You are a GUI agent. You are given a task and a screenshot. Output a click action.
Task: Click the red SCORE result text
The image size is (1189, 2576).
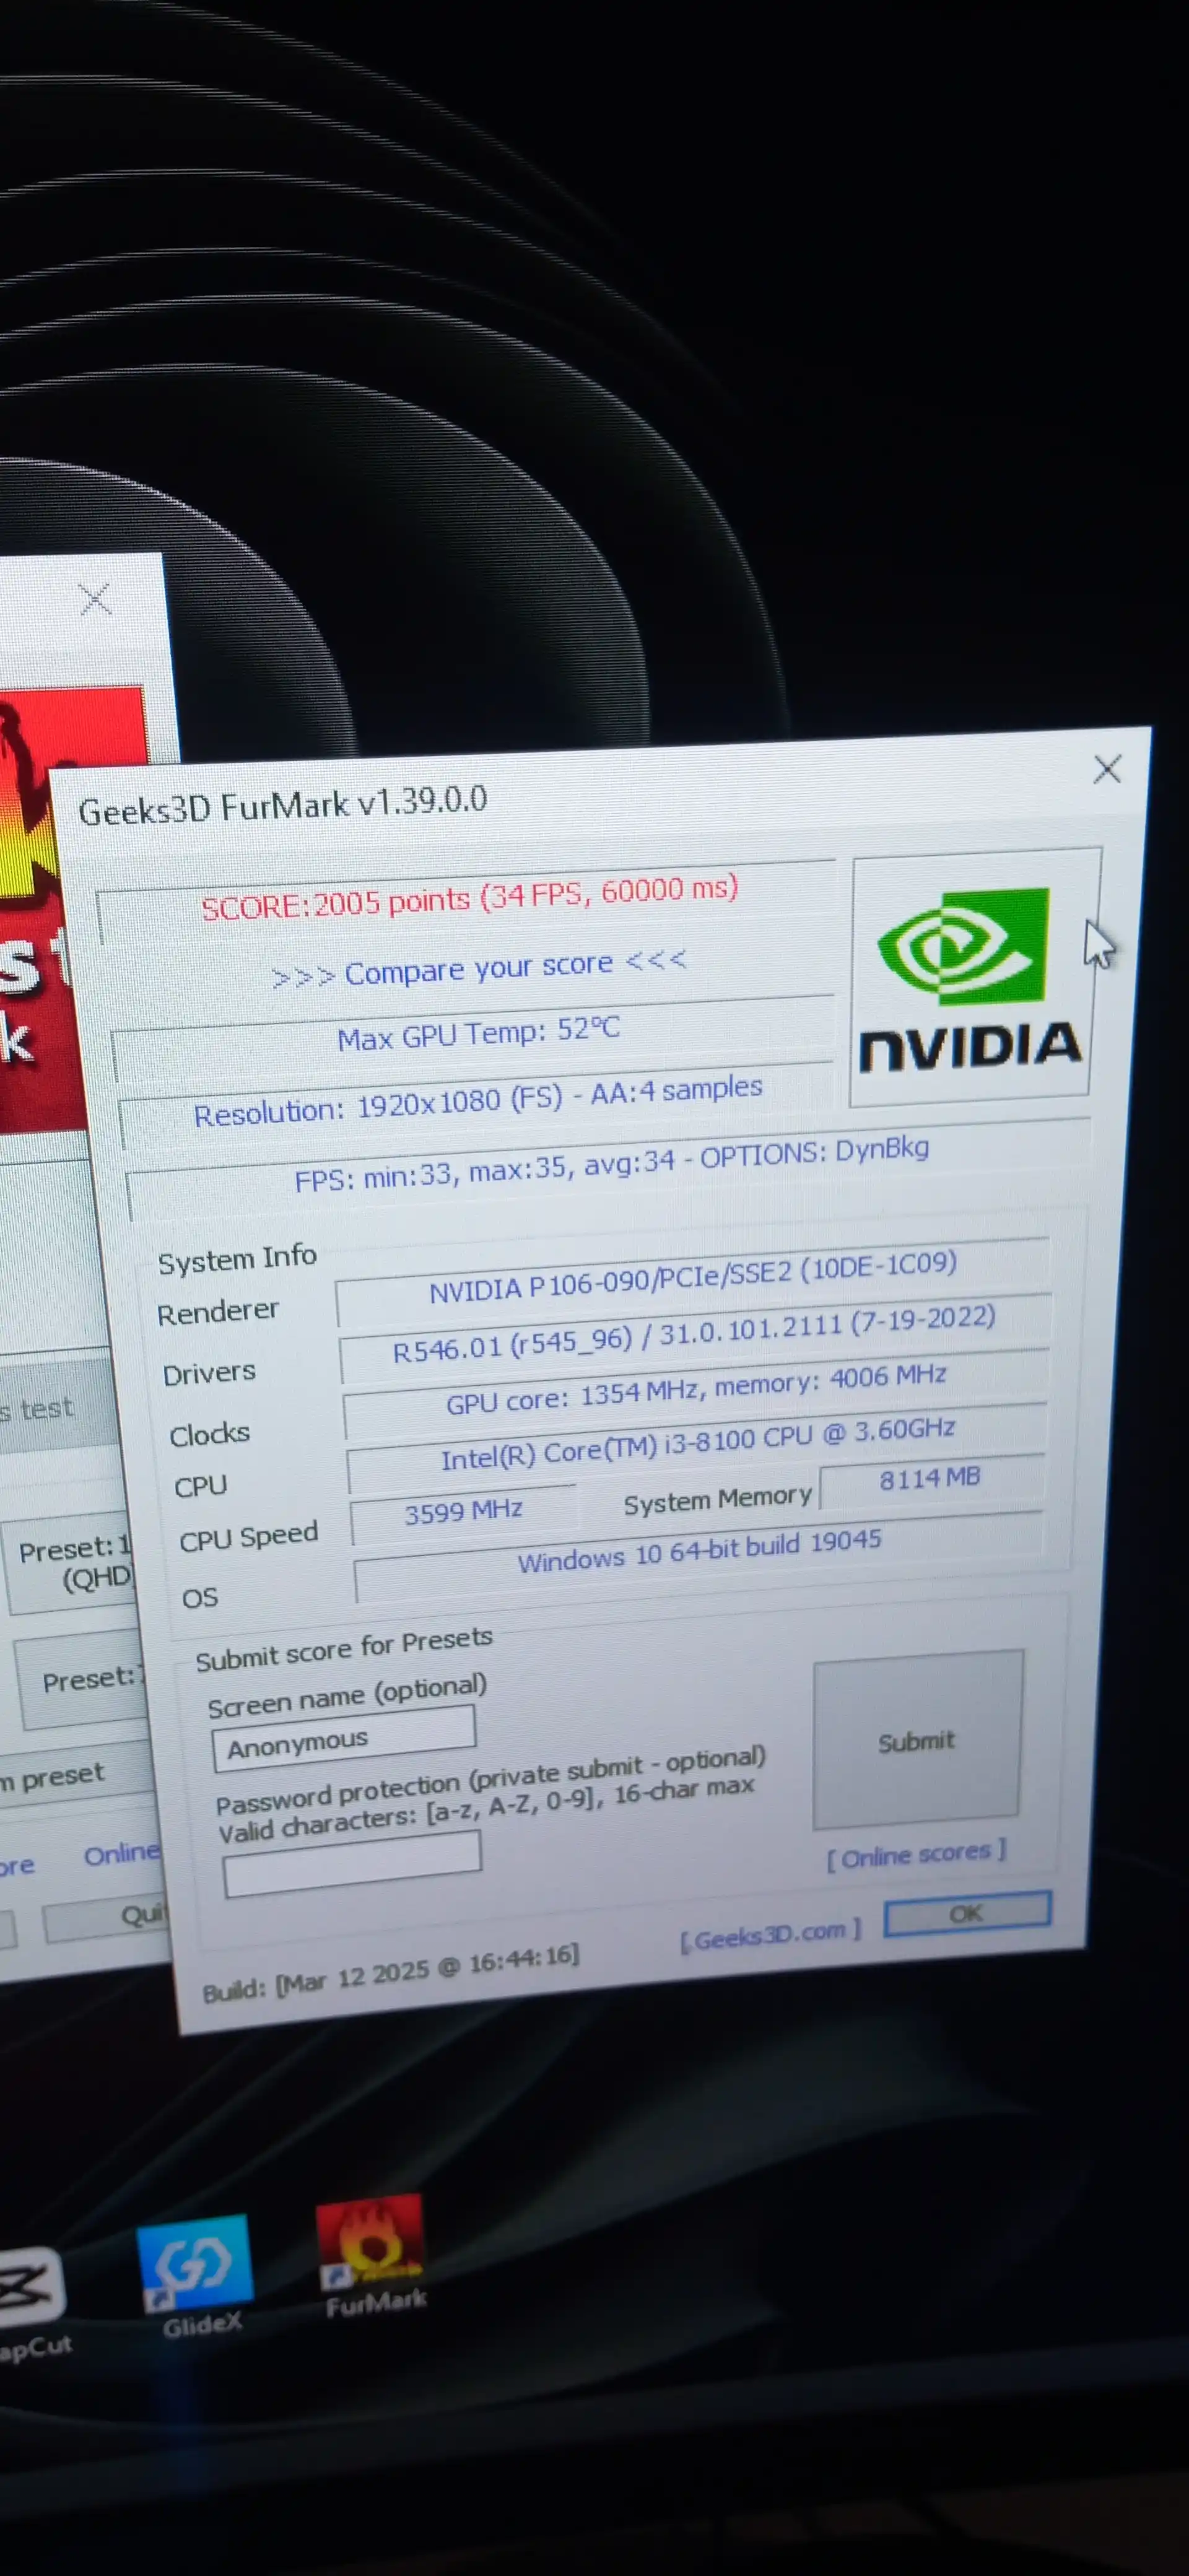click(470, 896)
